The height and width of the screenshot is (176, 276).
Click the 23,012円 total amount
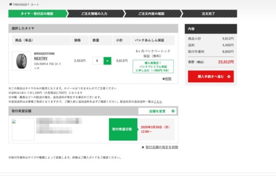[226, 62]
